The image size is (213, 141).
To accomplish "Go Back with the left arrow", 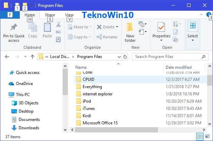I will point(7,57).
